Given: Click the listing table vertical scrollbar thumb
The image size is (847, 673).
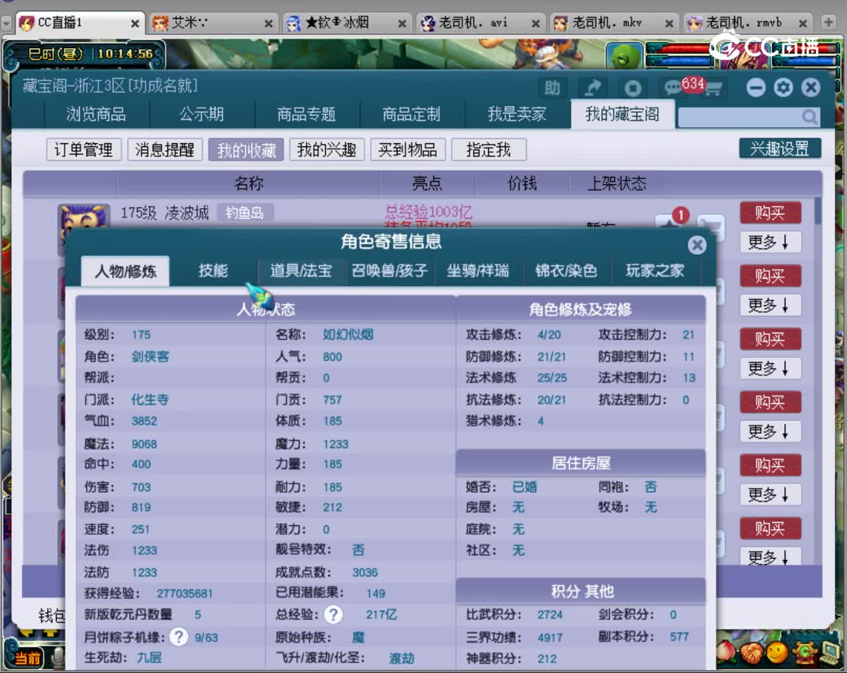Looking at the screenshot, I should pos(818,211).
